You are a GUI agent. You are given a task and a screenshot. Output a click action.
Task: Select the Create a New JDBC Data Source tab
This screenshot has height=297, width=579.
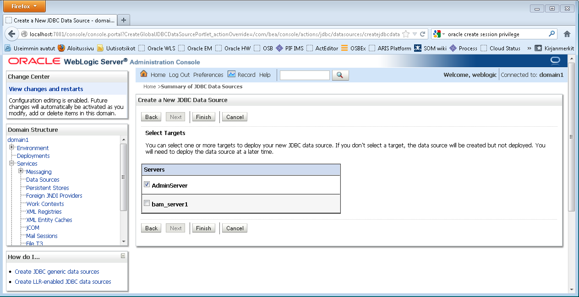(60, 20)
